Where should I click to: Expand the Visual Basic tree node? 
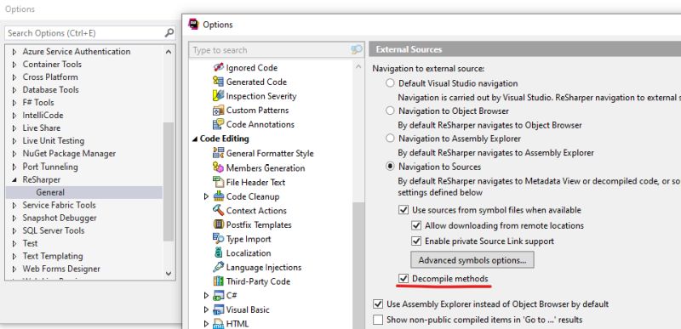pyautogui.click(x=206, y=310)
